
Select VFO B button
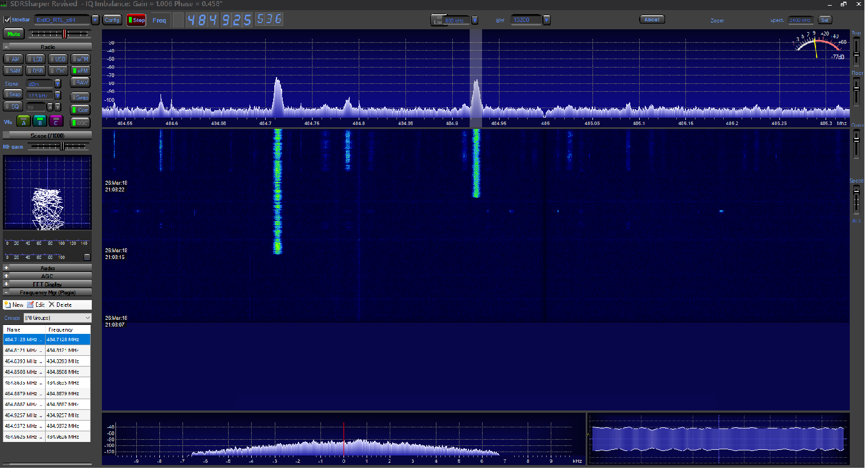(39, 122)
